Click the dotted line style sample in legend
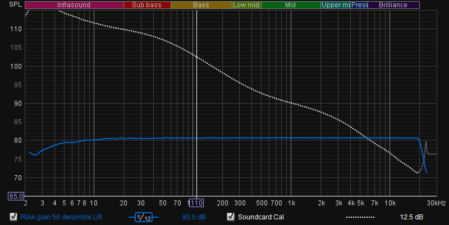 click(x=360, y=217)
